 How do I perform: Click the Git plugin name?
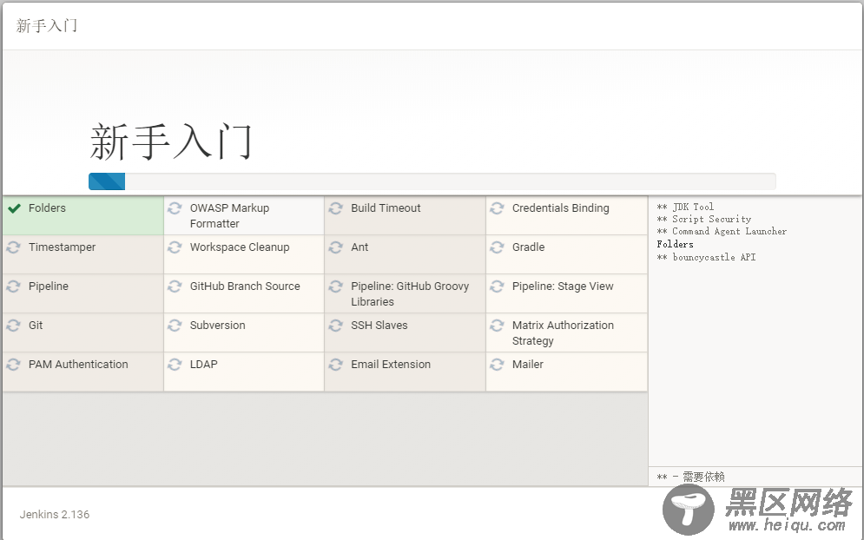click(36, 326)
